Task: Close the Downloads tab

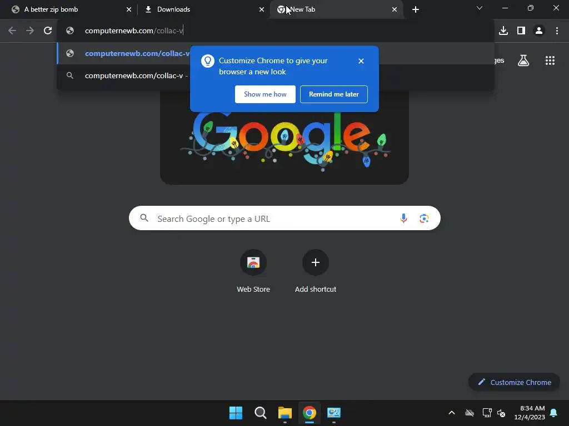Action: point(261,9)
